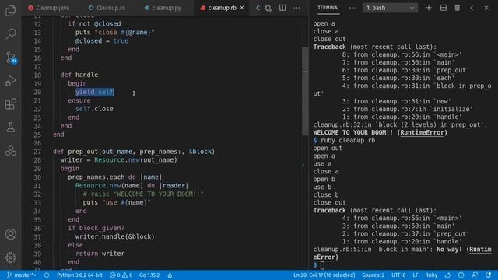Image resolution: width=498 pixels, height=280 pixels.
Task: Change language mode via Ruby
Action: (x=431, y=275)
